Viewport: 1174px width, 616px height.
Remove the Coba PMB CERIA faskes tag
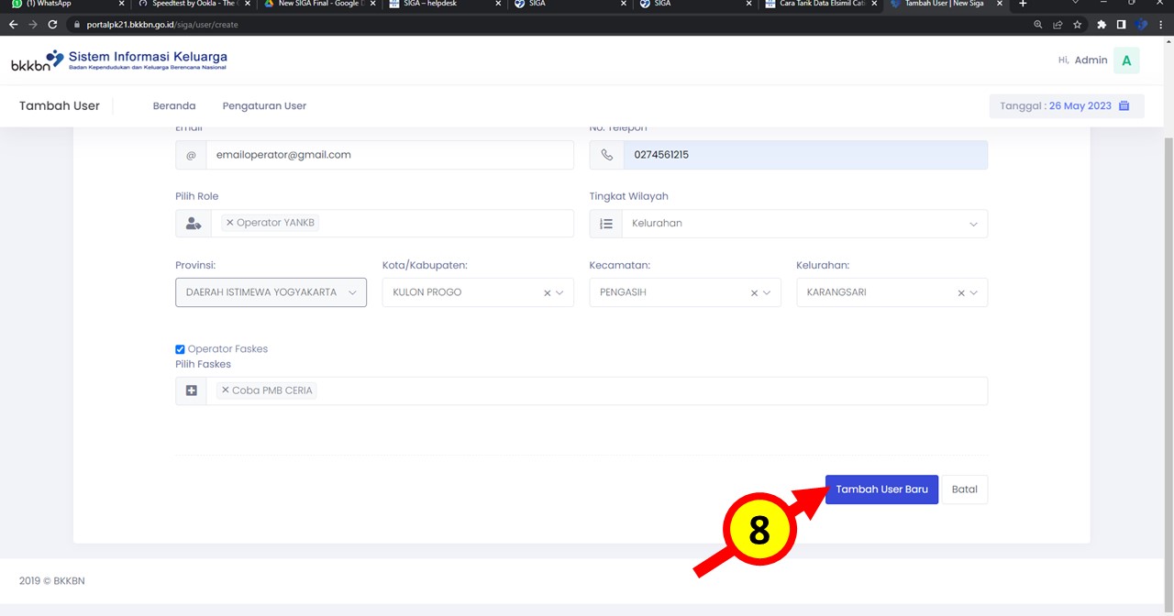click(225, 390)
